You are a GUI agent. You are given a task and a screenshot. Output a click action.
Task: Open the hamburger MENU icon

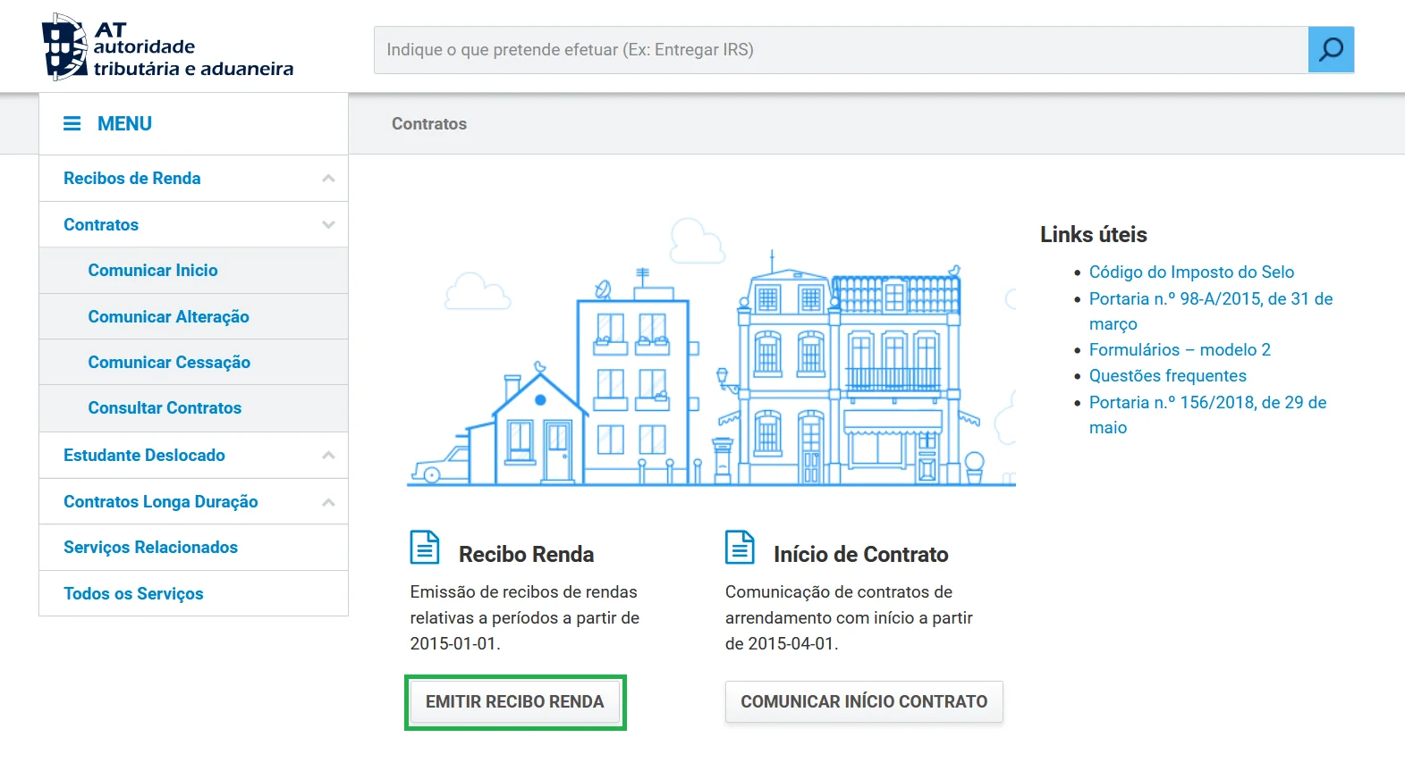click(x=72, y=123)
